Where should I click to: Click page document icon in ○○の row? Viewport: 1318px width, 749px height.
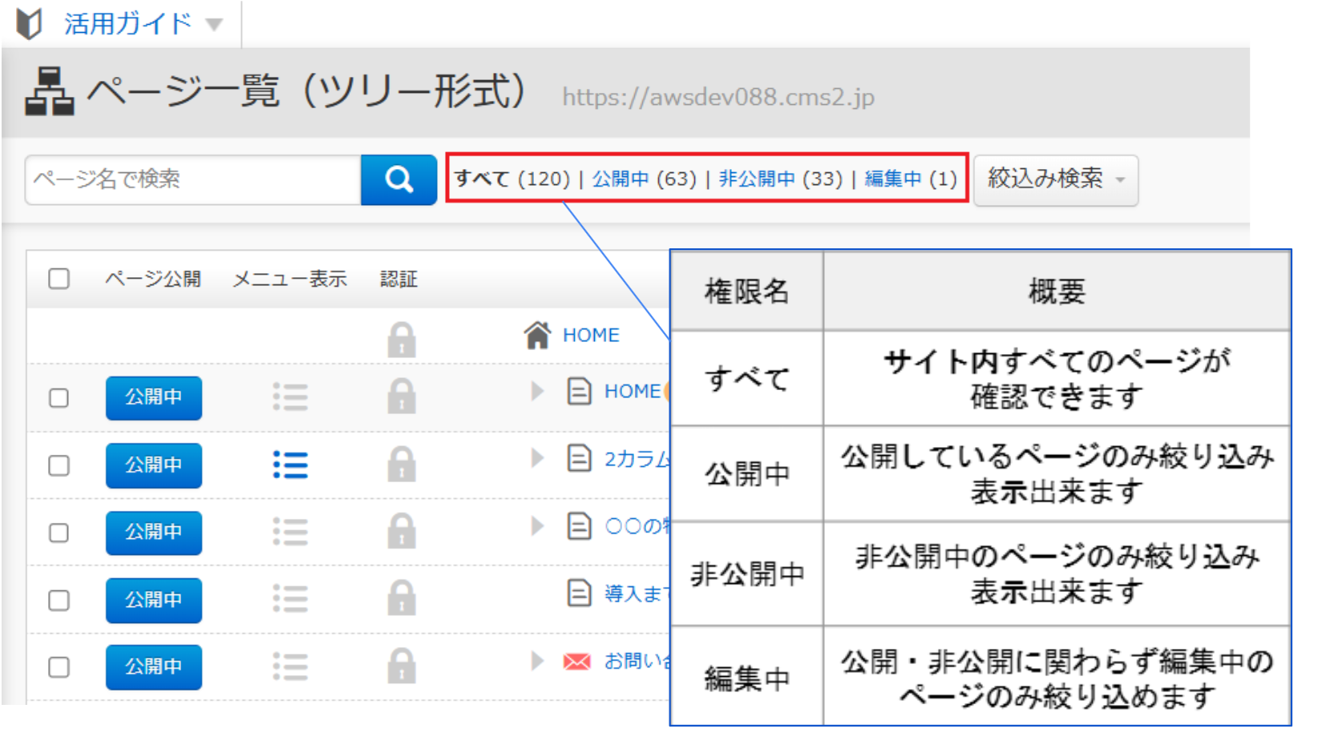(x=579, y=526)
